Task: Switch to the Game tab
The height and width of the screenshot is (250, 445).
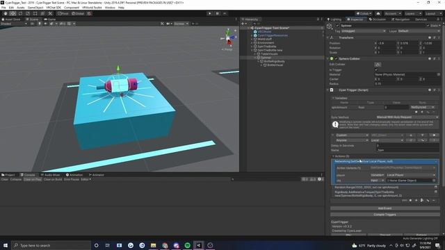Action: [49, 19]
